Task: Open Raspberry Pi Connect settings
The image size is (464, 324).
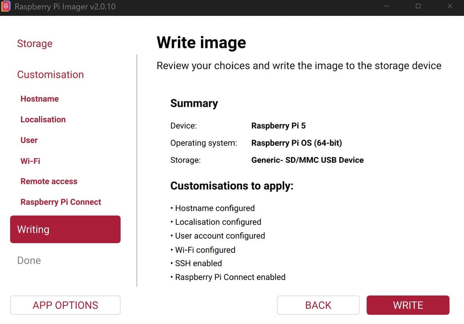Action: 61,202
